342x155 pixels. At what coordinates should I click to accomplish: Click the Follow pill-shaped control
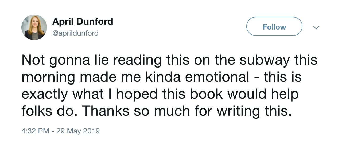[274, 26]
